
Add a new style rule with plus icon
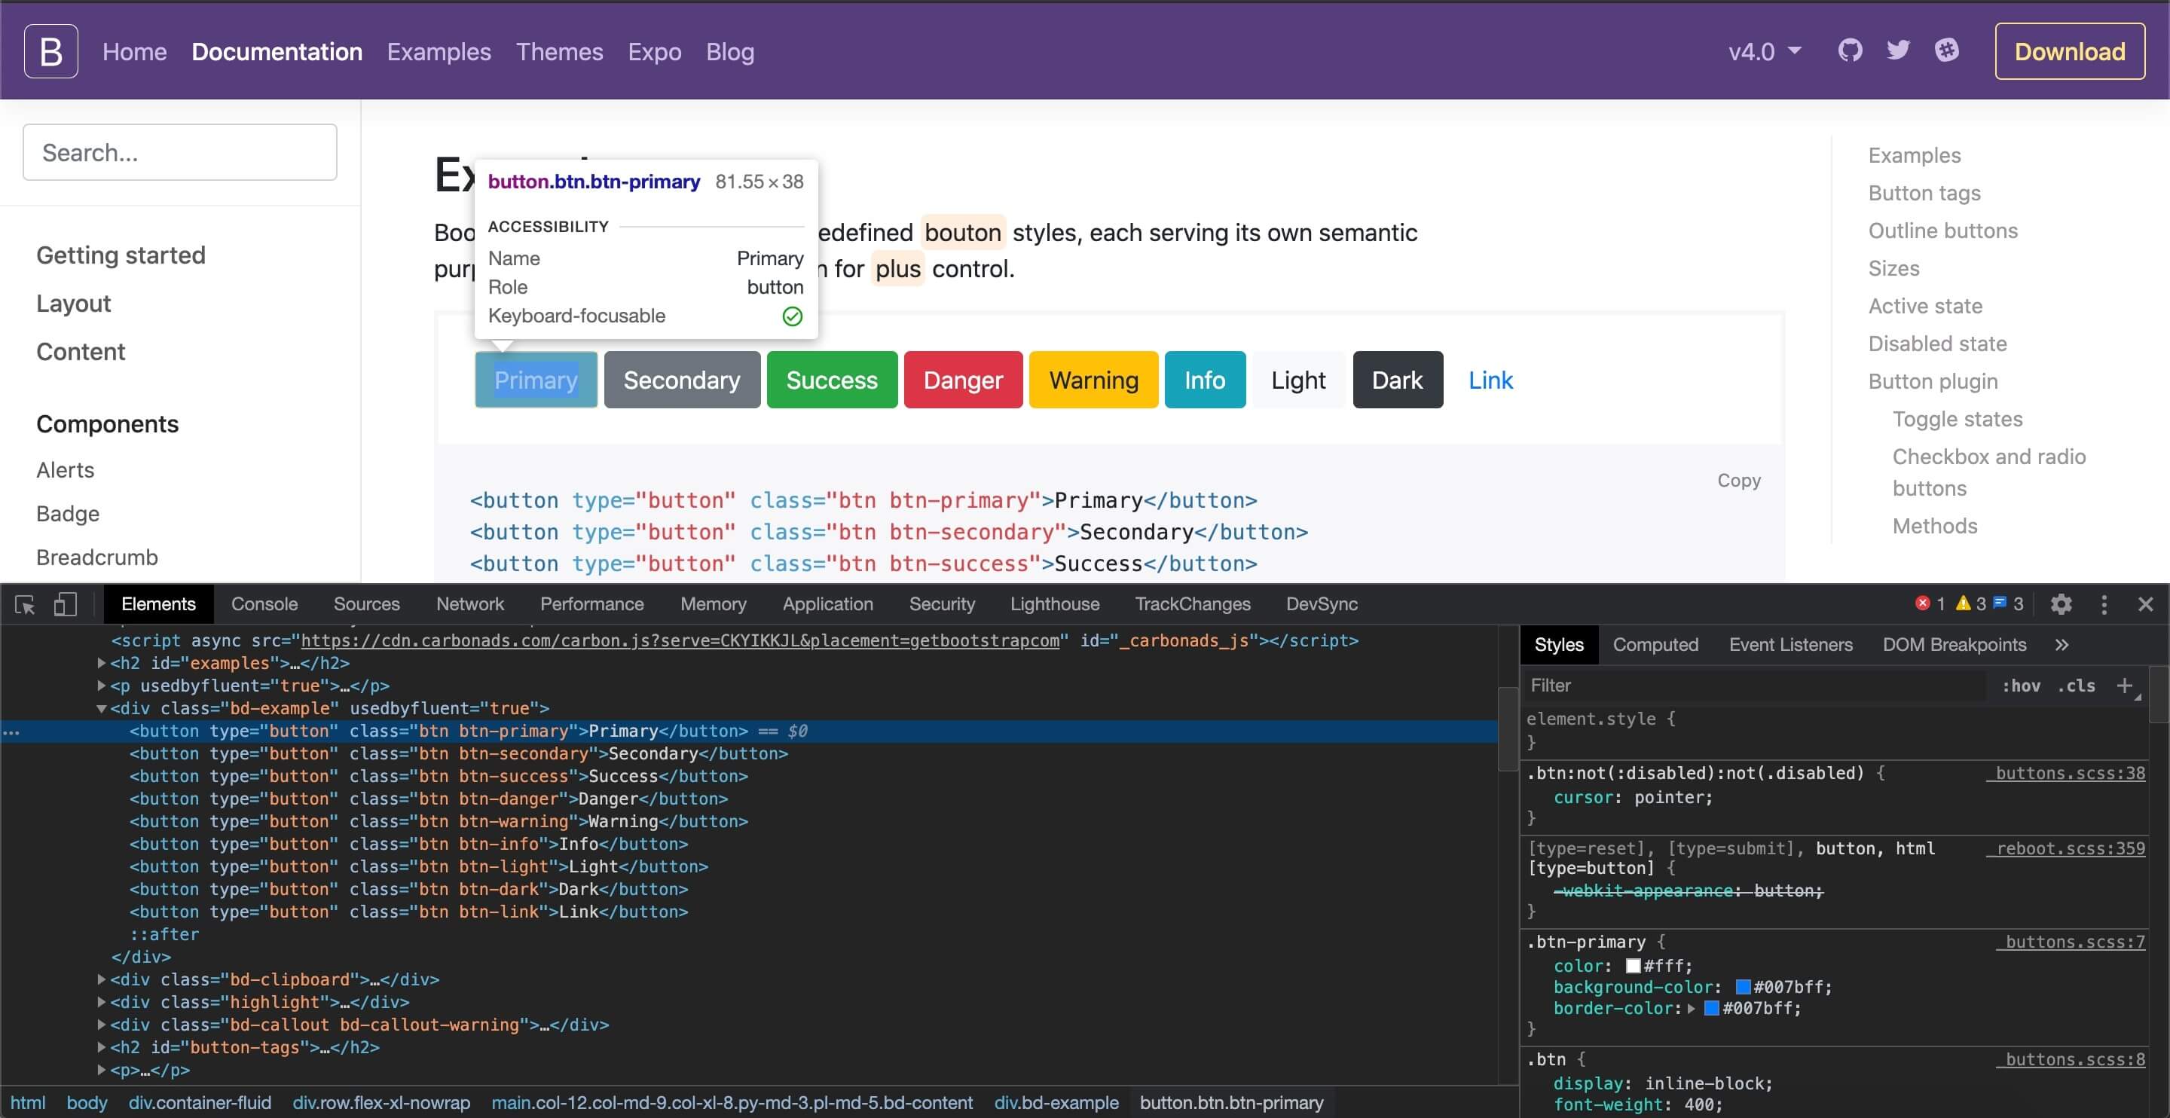pyautogui.click(x=2125, y=686)
